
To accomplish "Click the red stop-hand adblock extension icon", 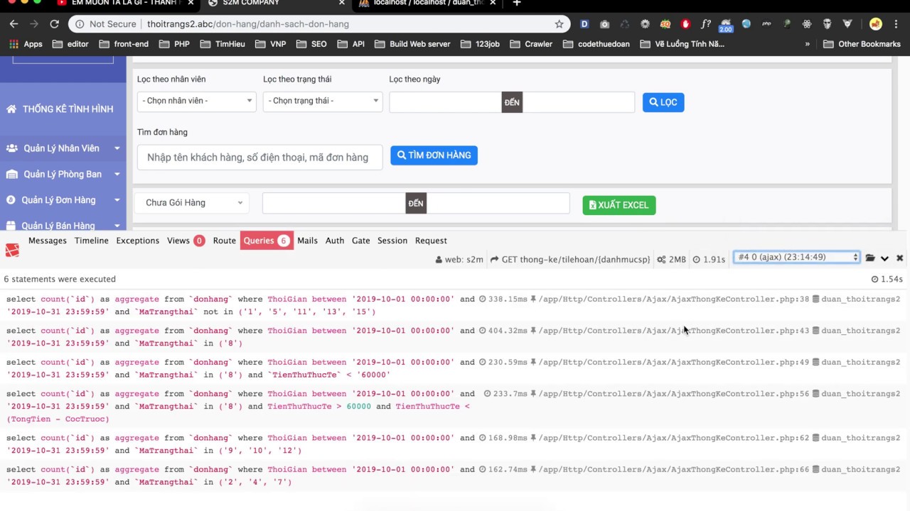I will (685, 24).
